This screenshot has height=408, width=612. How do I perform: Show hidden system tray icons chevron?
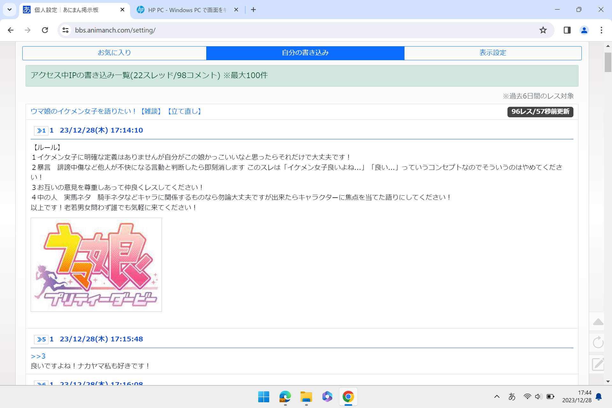(x=497, y=397)
